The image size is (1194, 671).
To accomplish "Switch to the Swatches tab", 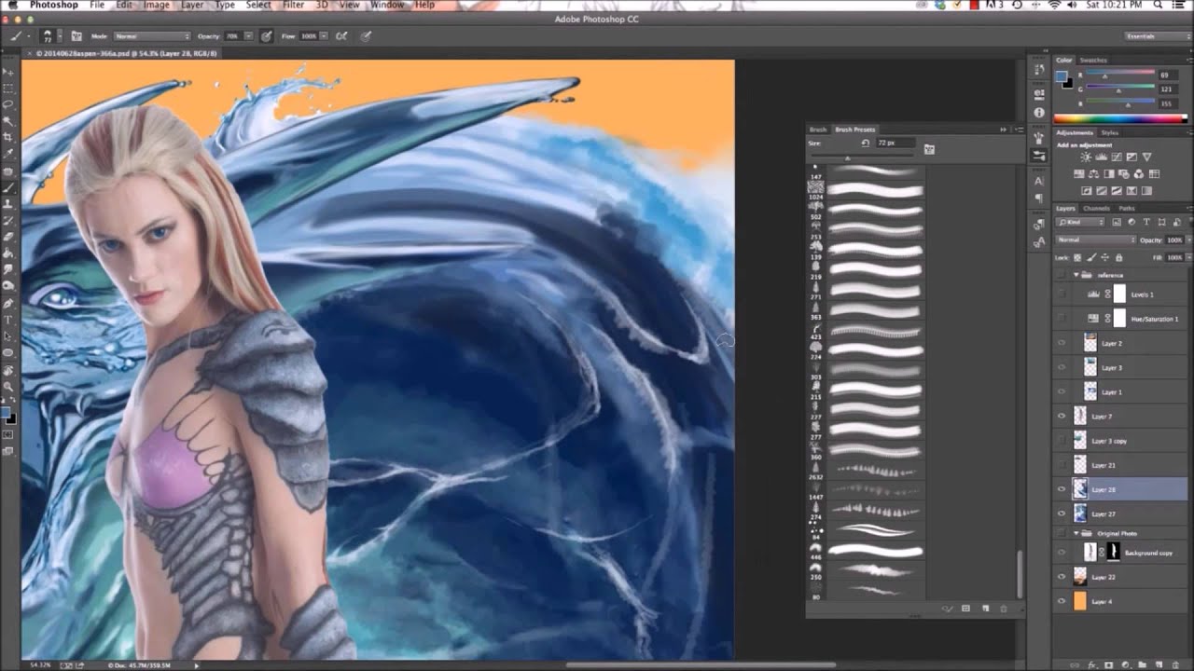I will coord(1093,60).
